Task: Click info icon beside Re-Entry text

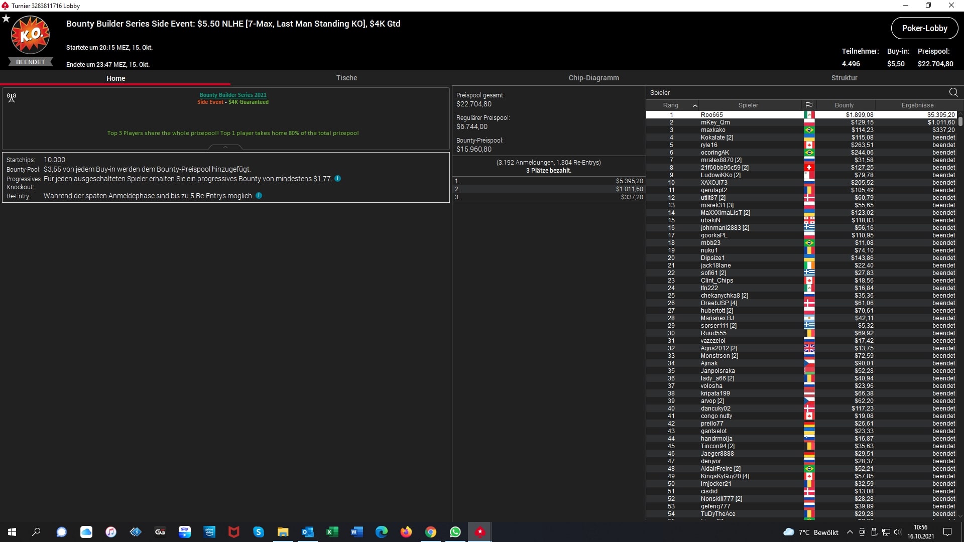Action: (259, 196)
